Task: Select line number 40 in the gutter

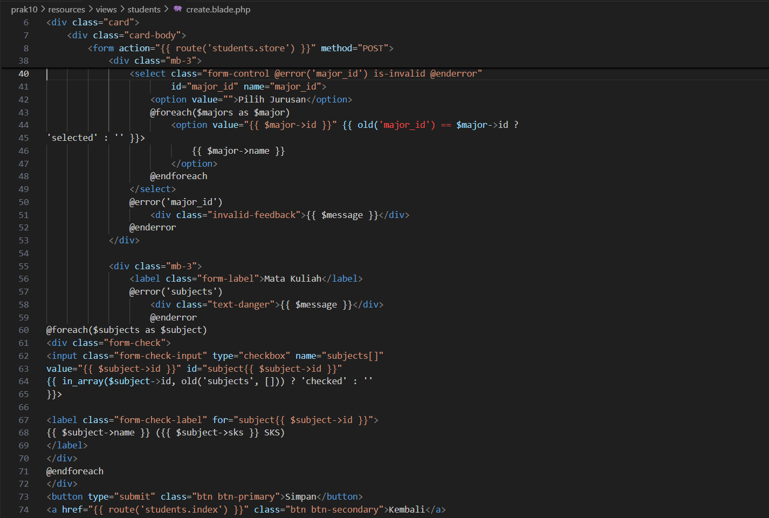Action: [x=24, y=73]
